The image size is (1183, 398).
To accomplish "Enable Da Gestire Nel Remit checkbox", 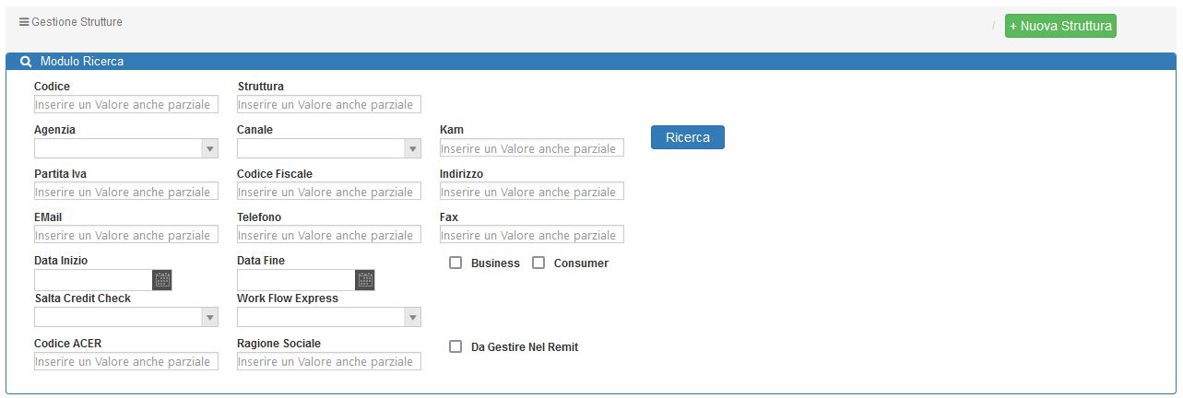I will [x=455, y=346].
